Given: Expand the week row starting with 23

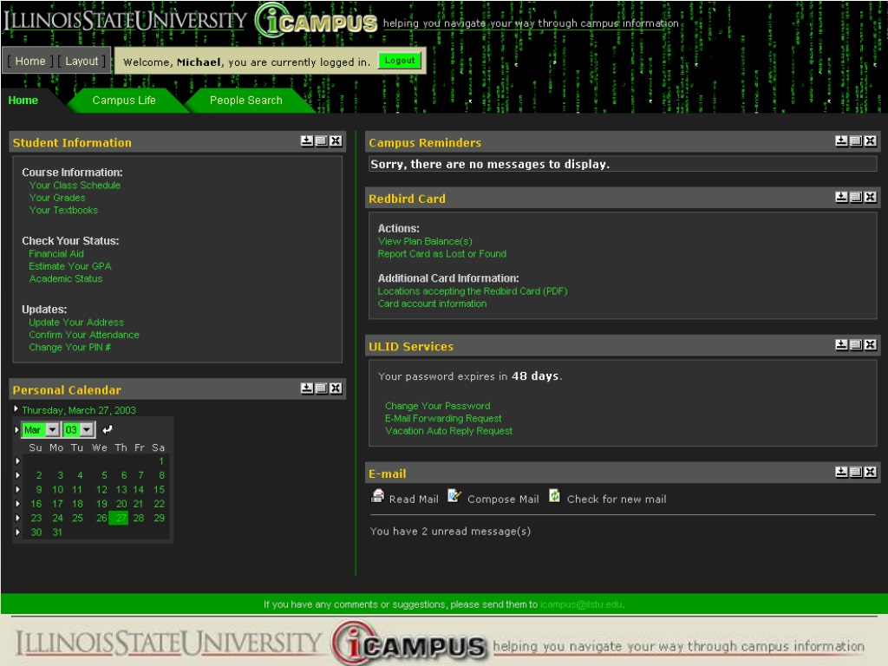Looking at the screenshot, I should tap(17, 518).
